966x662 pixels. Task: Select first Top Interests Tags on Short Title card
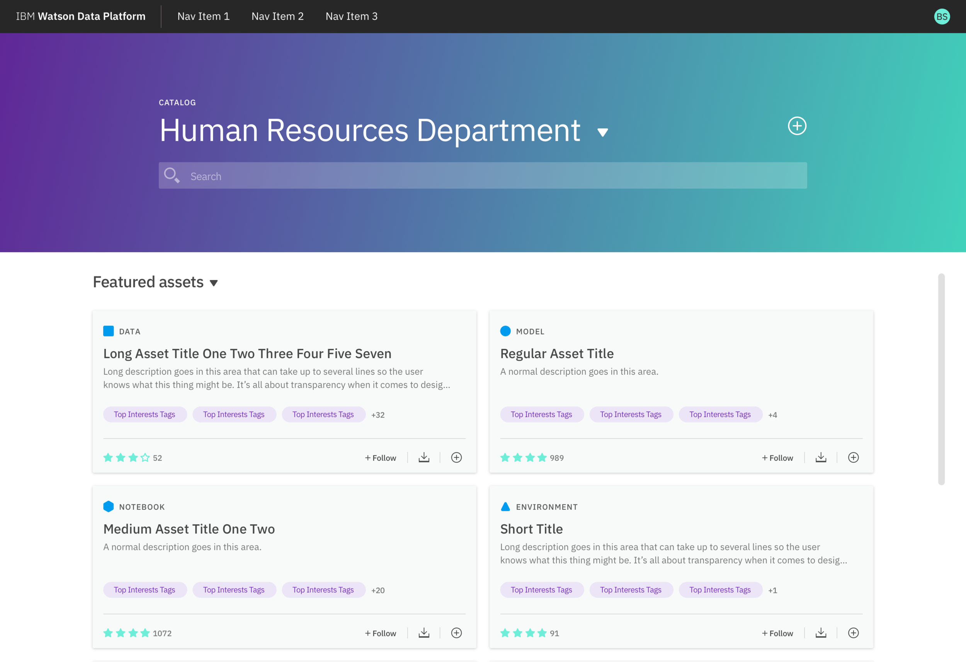541,590
